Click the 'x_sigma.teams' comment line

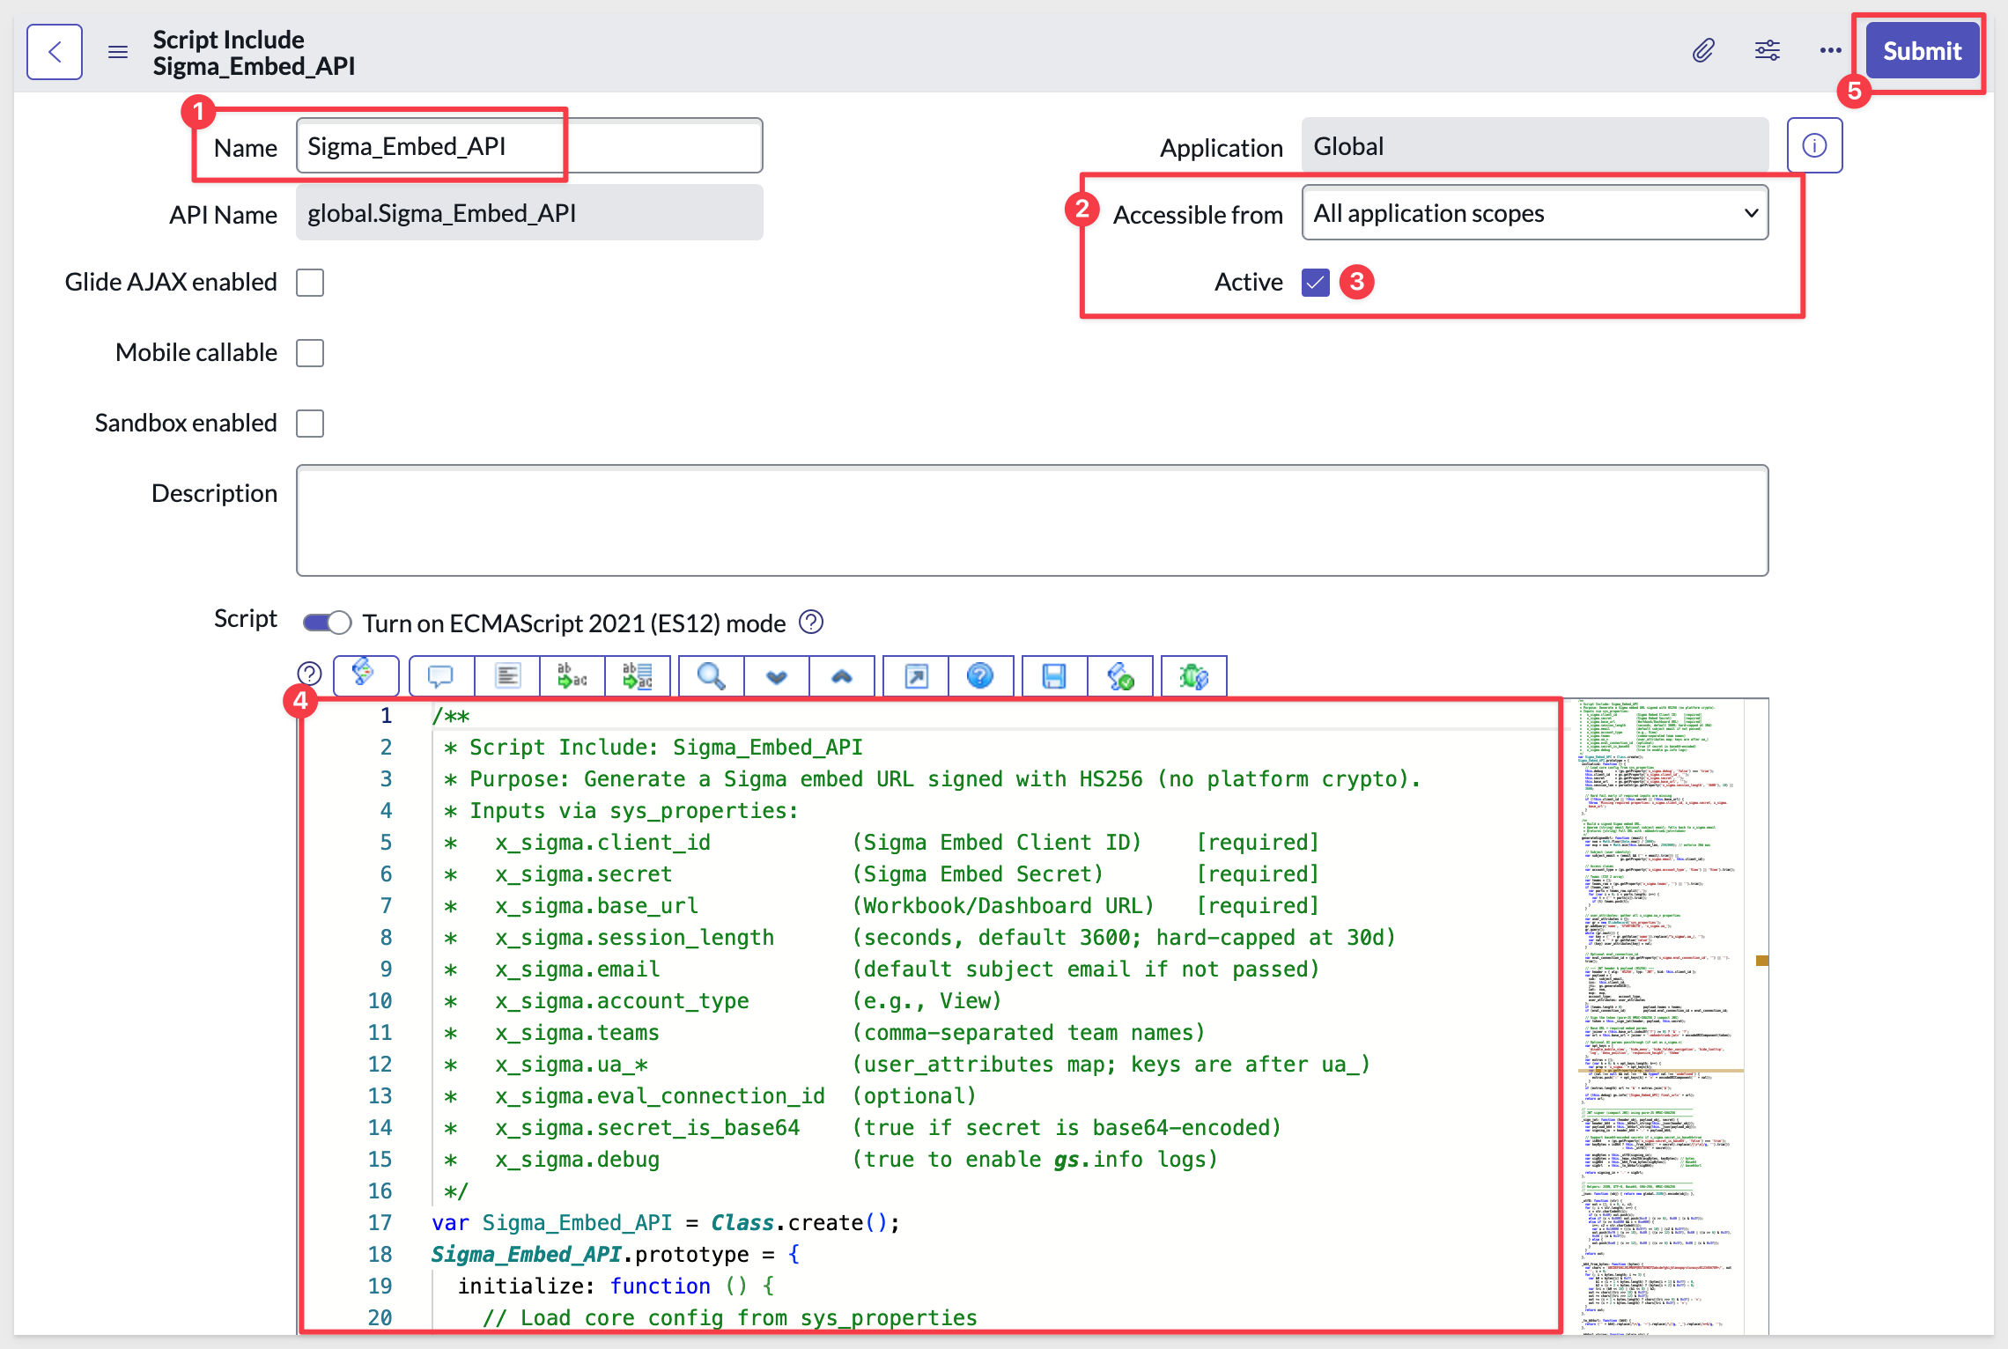click(825, 1033)
